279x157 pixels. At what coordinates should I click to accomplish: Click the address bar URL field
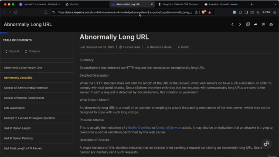click(125, 12)
